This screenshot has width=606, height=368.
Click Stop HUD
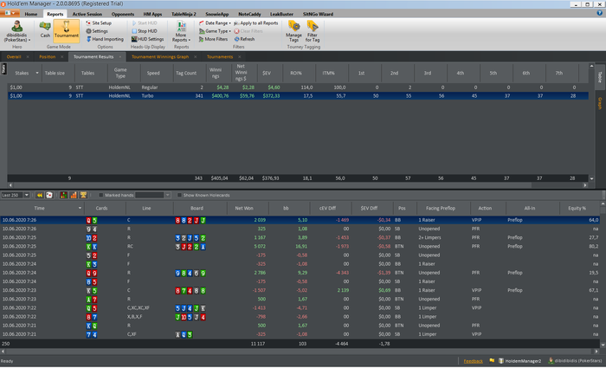144,31
